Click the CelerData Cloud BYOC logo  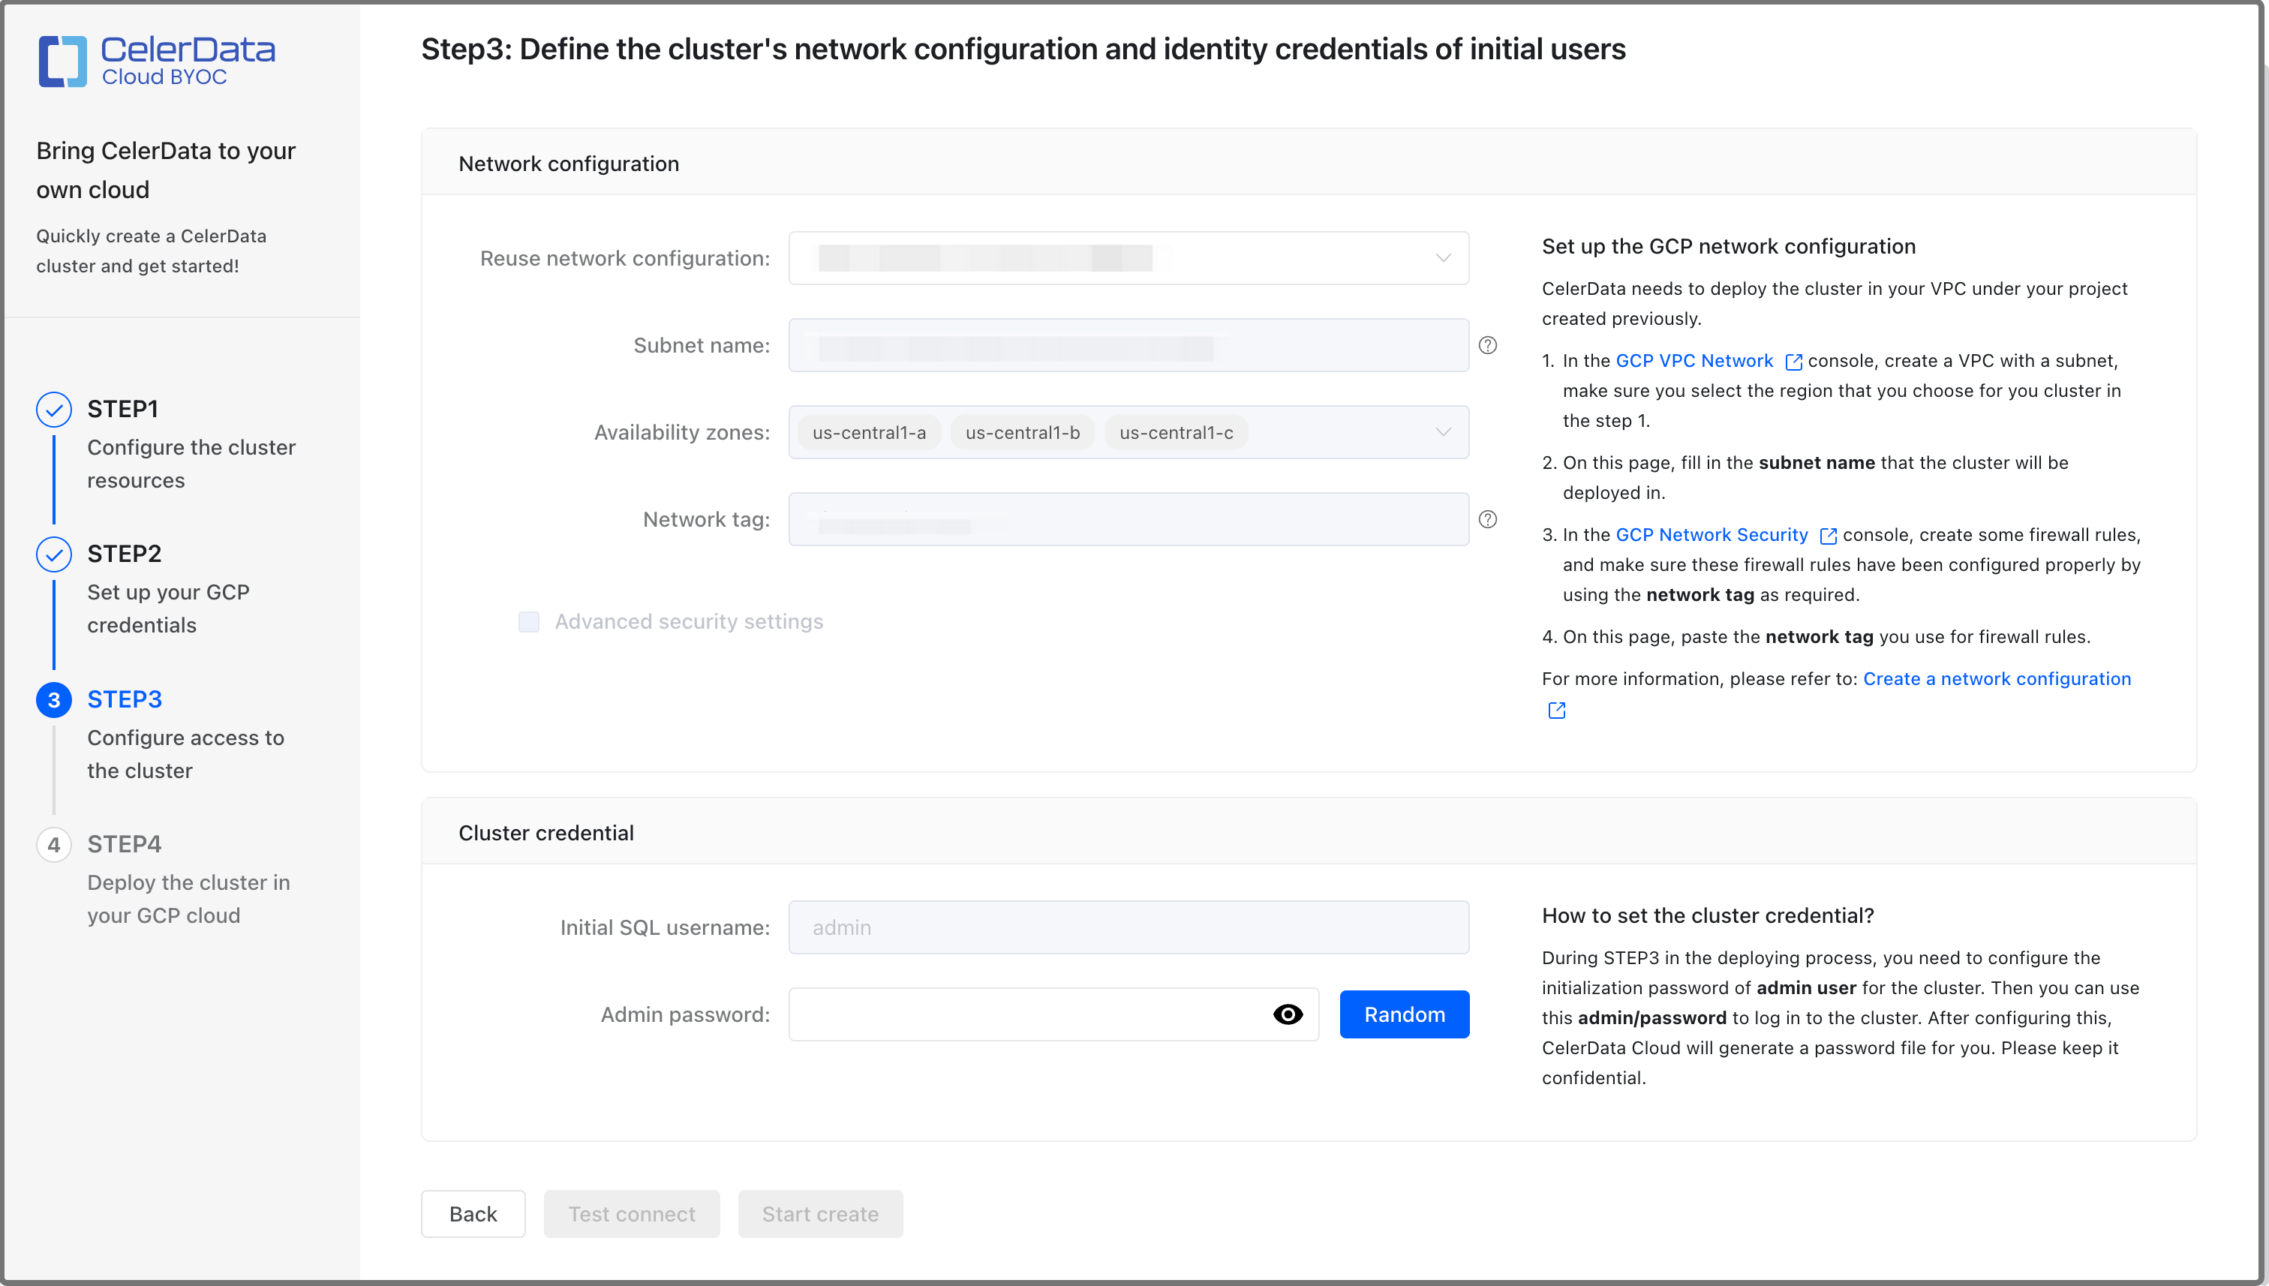[158, 60]
